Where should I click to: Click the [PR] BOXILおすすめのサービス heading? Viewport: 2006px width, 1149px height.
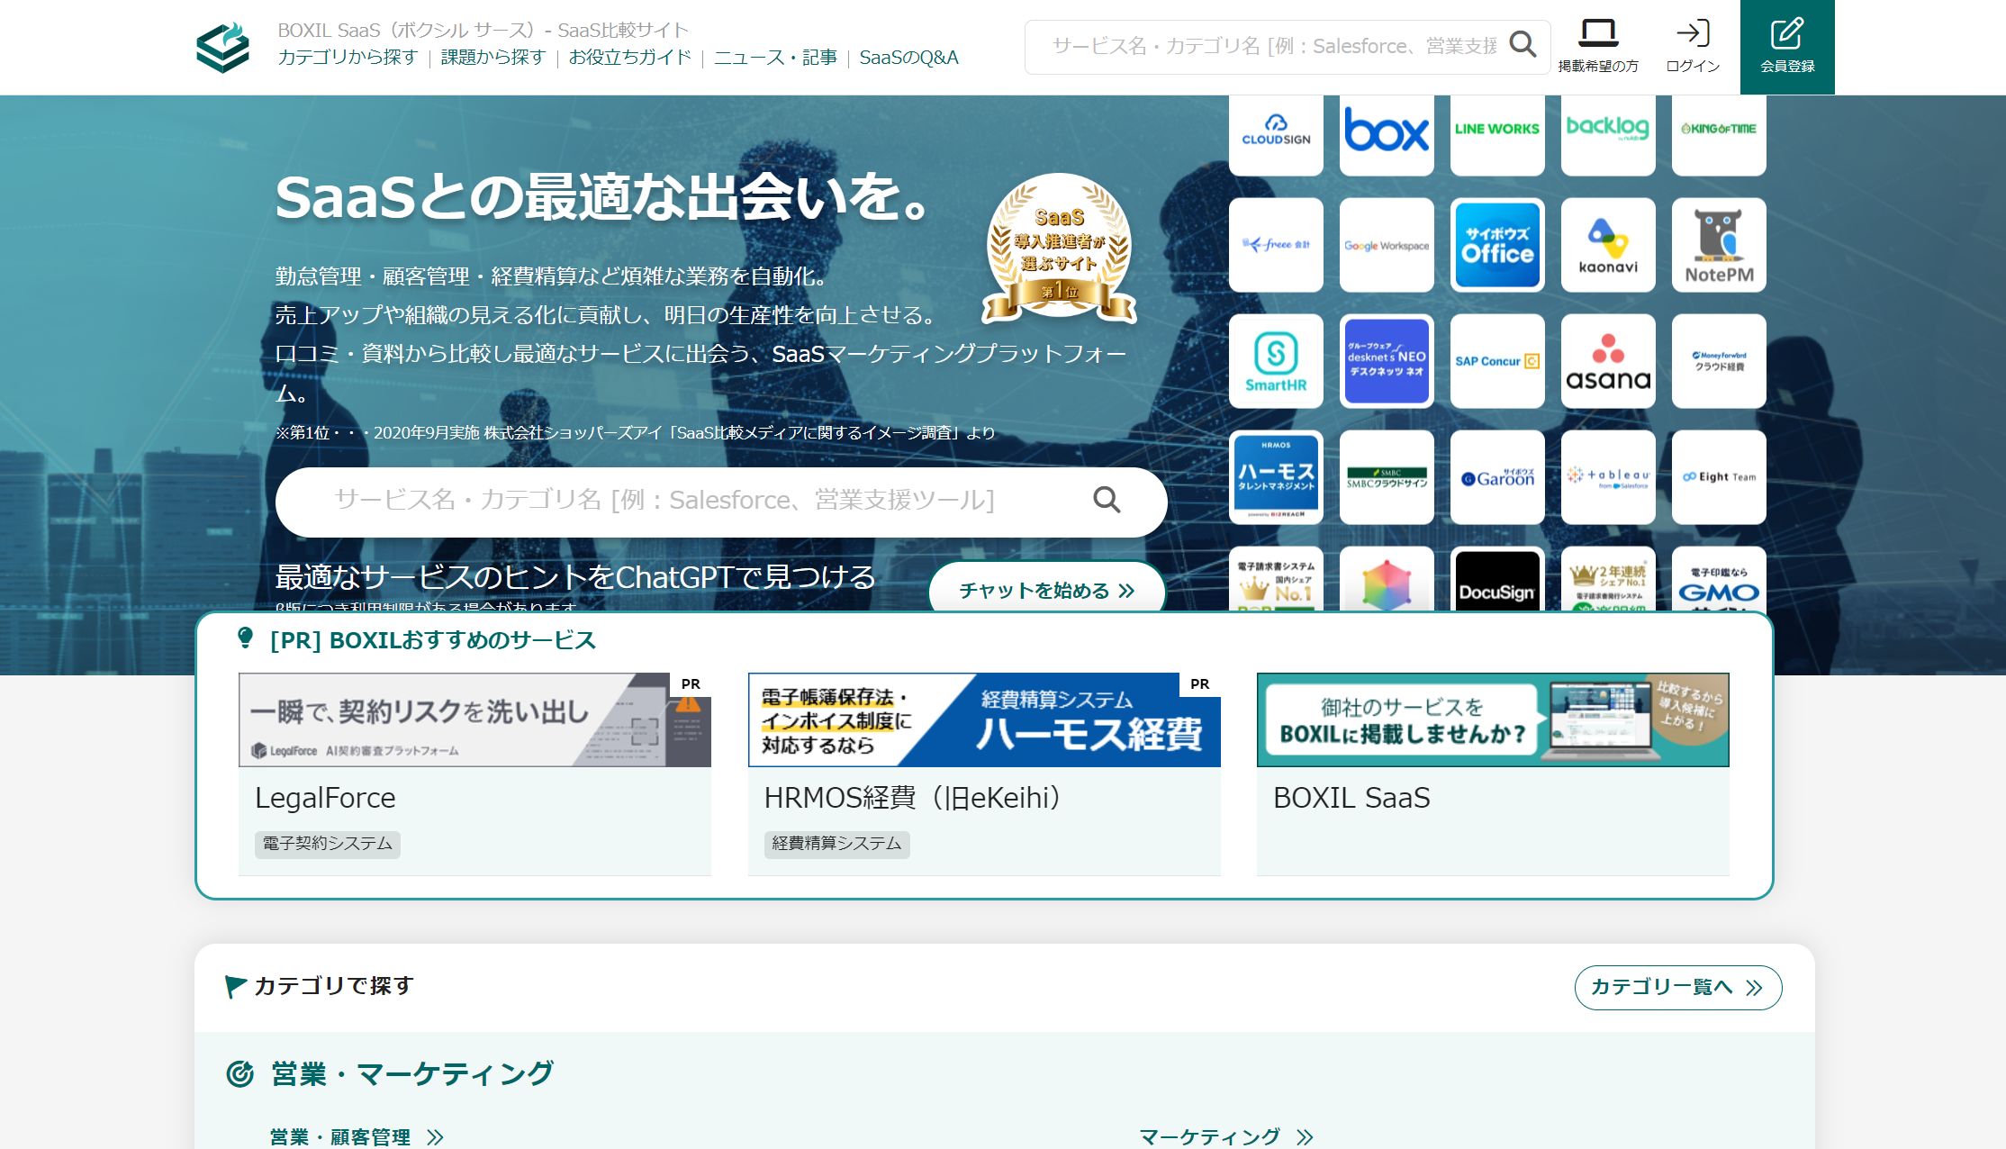[432, 640]
